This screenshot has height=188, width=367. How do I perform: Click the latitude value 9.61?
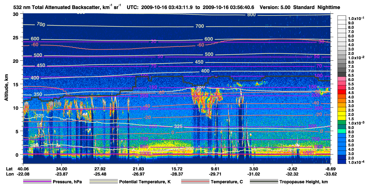[x=215, y=169]
